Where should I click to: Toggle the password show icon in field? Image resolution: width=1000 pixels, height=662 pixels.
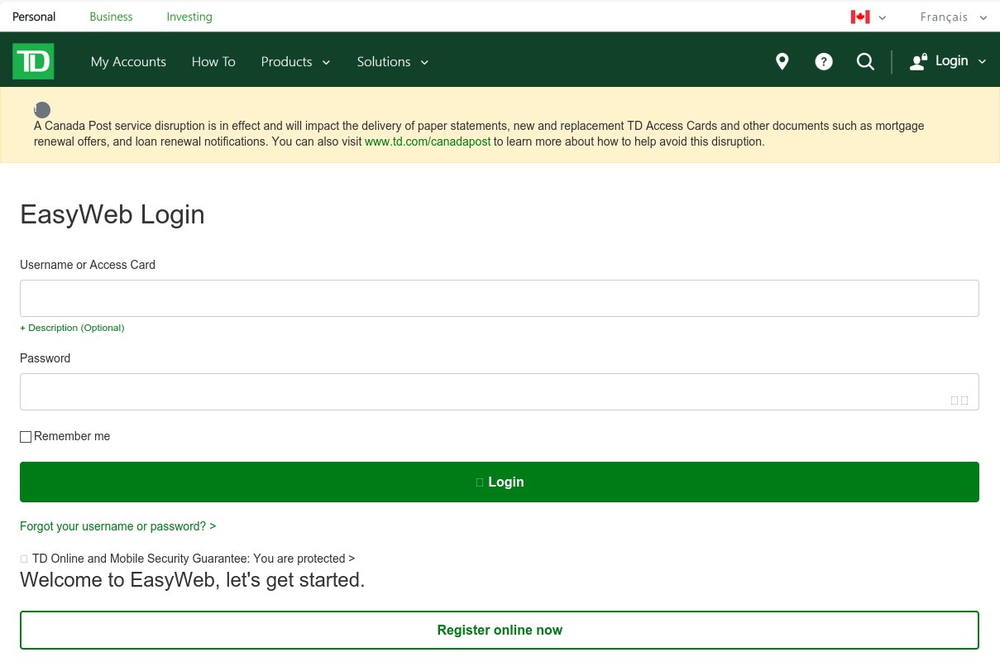click(959, 401)
